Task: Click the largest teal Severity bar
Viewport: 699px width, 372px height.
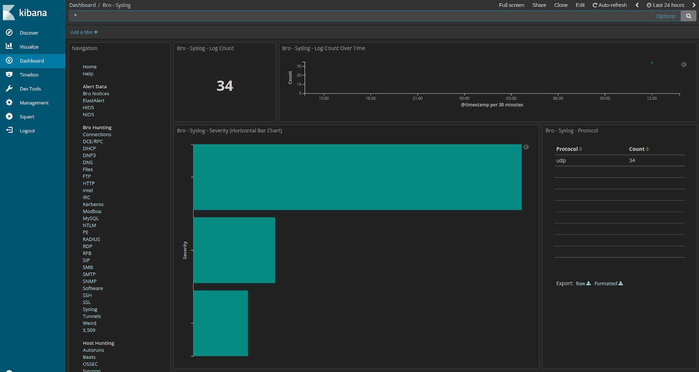Action: (357, 177)
